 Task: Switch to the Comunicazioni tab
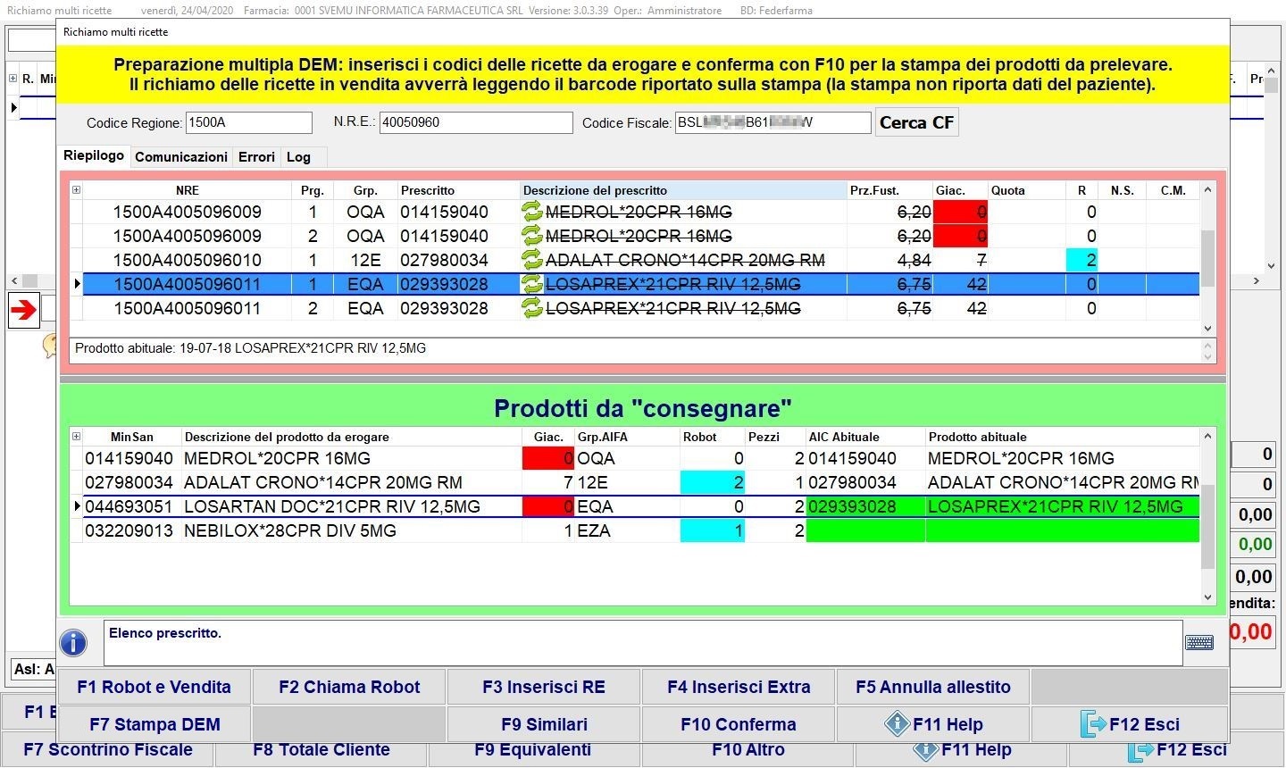181,157
